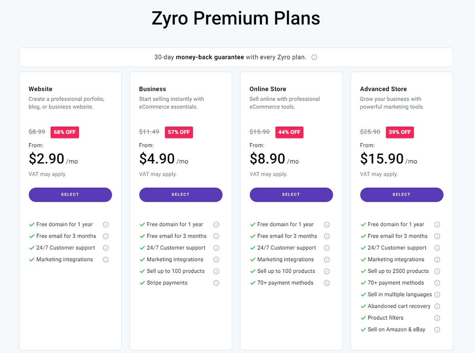This screenshot has height=353, width=475.
Task: View info on Sell up to 2500 products
Action: (437, 271)
